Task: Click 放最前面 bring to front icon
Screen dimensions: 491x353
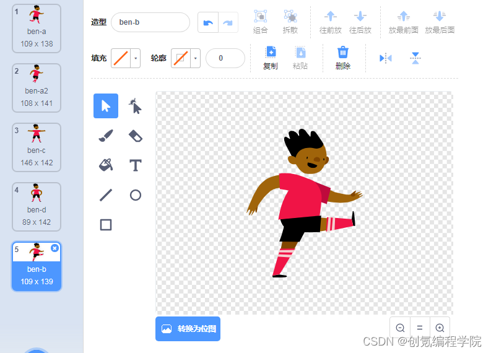Action: (x=403, y=16)
